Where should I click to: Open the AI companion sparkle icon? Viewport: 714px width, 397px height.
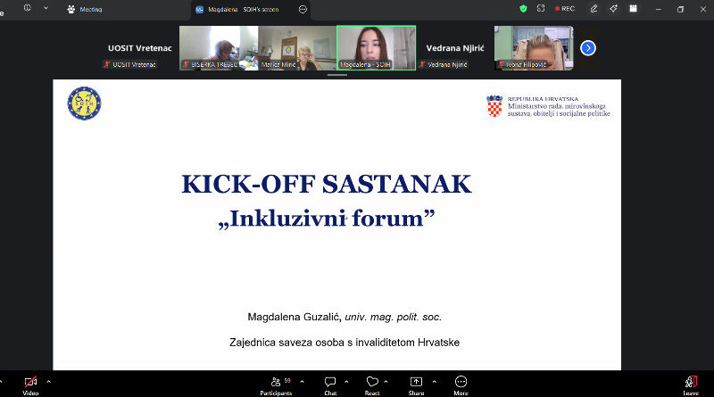[614, 9]
